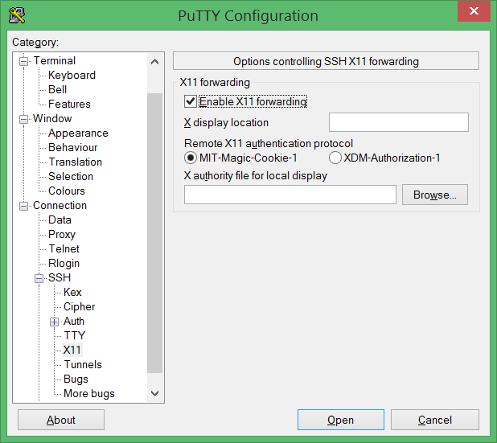Collapse the Connection tree node
Image resolution: width=497 pixels, height=443 pixels.
(23, 206)
